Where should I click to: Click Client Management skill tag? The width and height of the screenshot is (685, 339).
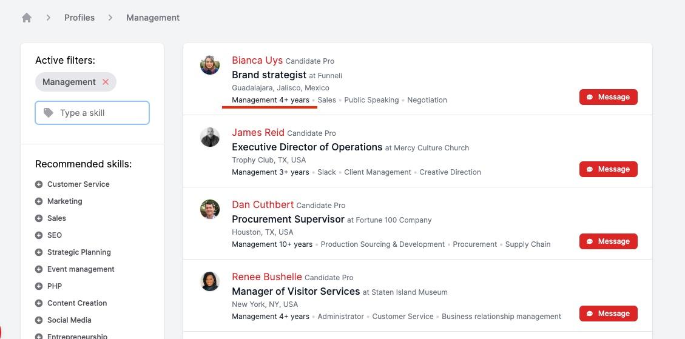[x=377, y=172]
